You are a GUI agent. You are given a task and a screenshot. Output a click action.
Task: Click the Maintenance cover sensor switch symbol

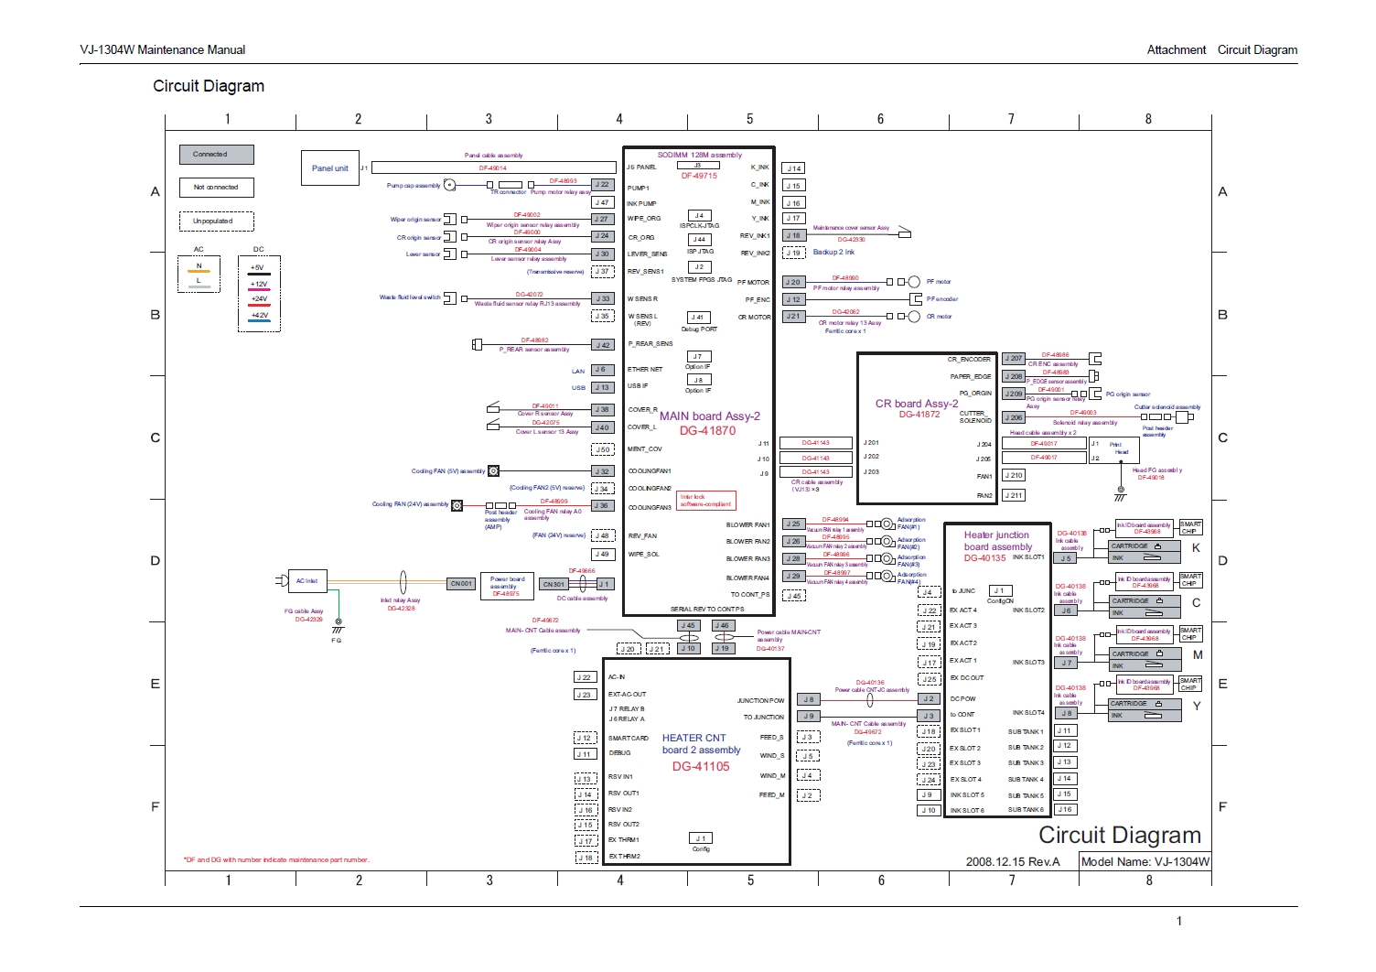903,232
